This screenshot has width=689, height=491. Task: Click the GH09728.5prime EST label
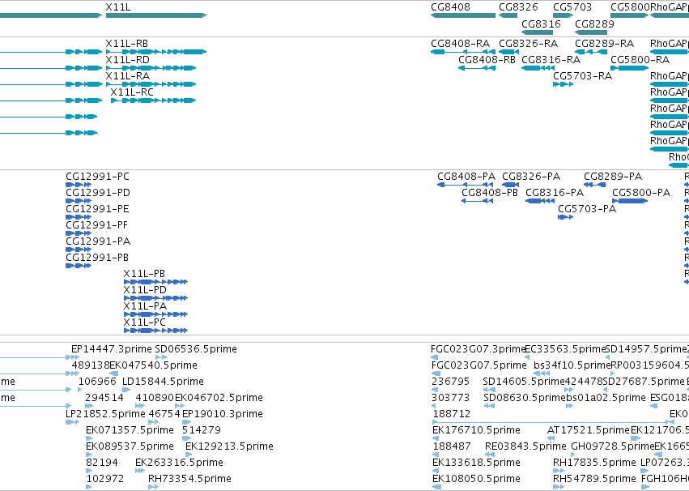click(613, 446)
